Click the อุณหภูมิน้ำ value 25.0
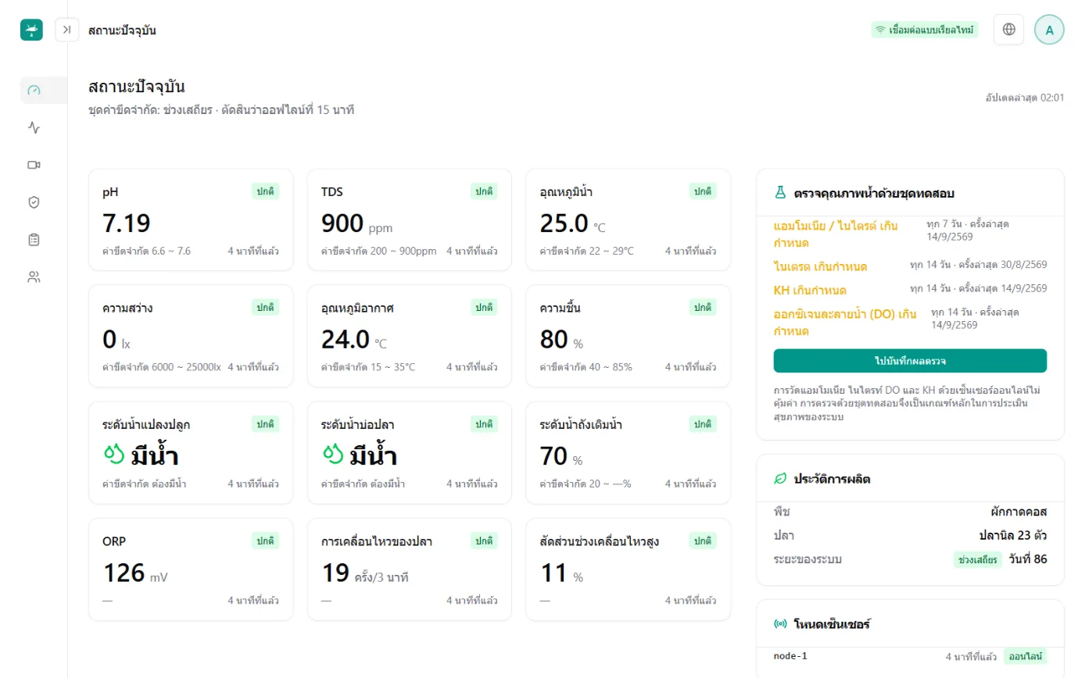Image resolution: width=1085 pixels, height=678 pixels. pyautogui.click(x=564, y=224)
